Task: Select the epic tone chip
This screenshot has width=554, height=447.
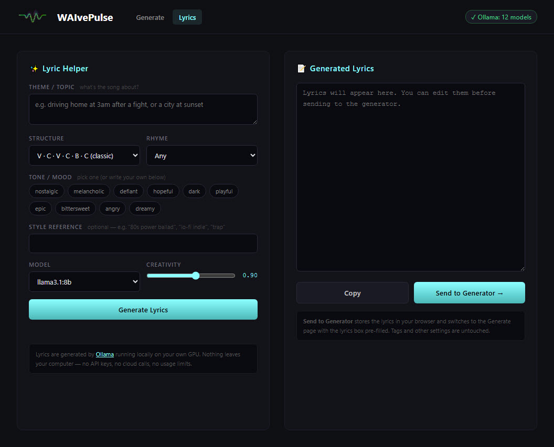Action: pos(40,209)
